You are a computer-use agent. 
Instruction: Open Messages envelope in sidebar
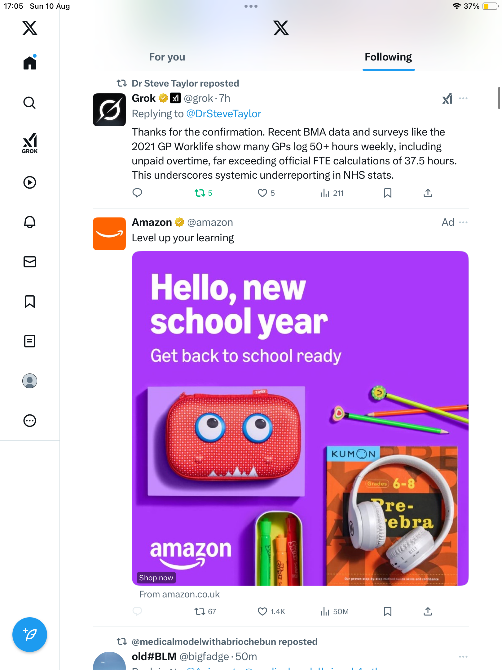30,262
